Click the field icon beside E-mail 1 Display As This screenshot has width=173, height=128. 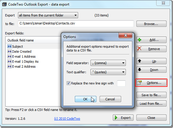(x=9, y=61)
